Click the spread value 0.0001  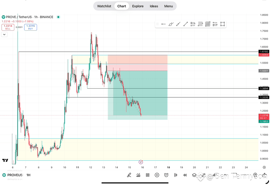pos(19,27)
